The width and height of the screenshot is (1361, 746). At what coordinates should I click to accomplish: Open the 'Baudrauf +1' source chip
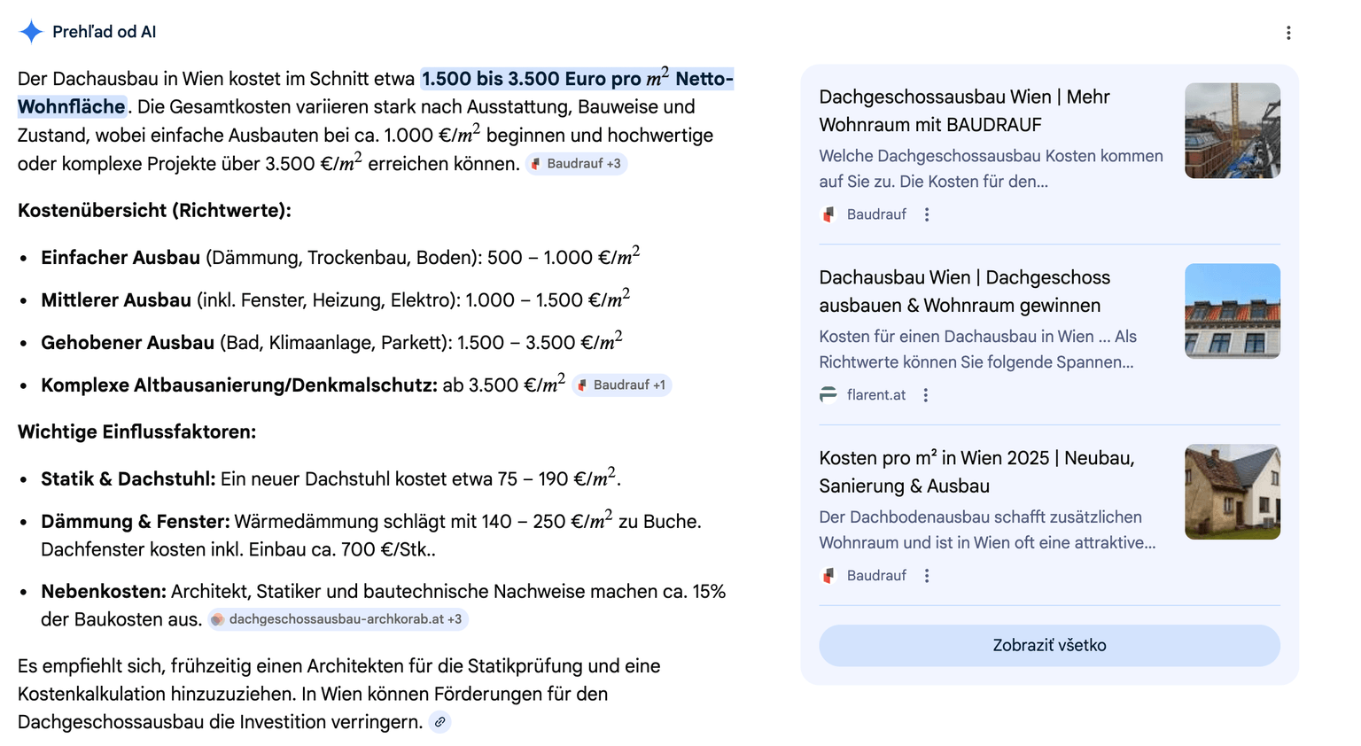click(622, 385)
